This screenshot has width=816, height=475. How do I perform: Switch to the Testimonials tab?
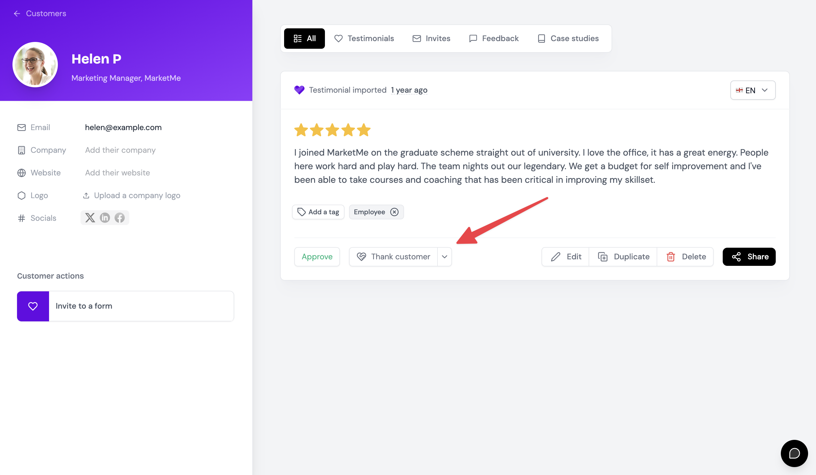364,39
